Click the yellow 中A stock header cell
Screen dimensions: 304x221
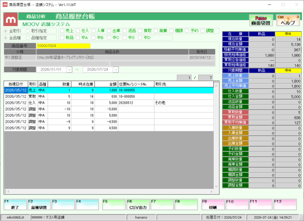click(x=288, y=34)
